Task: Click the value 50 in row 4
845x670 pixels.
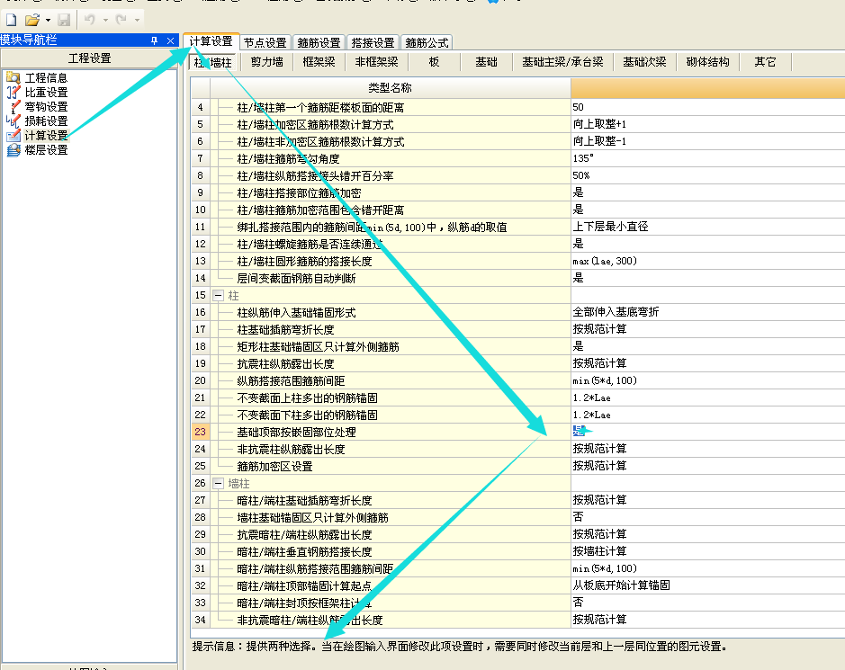Action: [x=579, y=107]
